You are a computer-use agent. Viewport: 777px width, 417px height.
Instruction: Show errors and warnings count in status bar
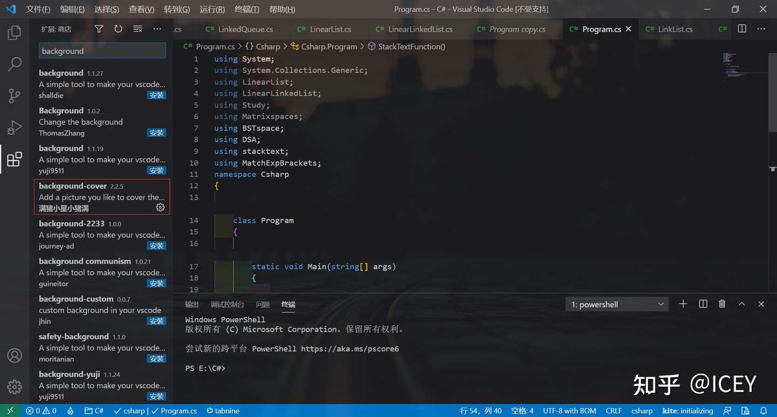tap(41, 411)
